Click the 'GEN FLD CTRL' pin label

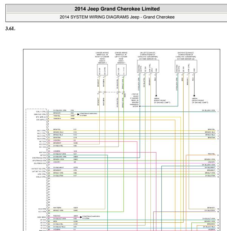click(40, 114)
